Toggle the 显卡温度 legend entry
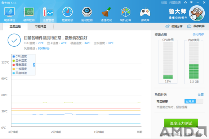The image size is (209, 139). point(20,60)
